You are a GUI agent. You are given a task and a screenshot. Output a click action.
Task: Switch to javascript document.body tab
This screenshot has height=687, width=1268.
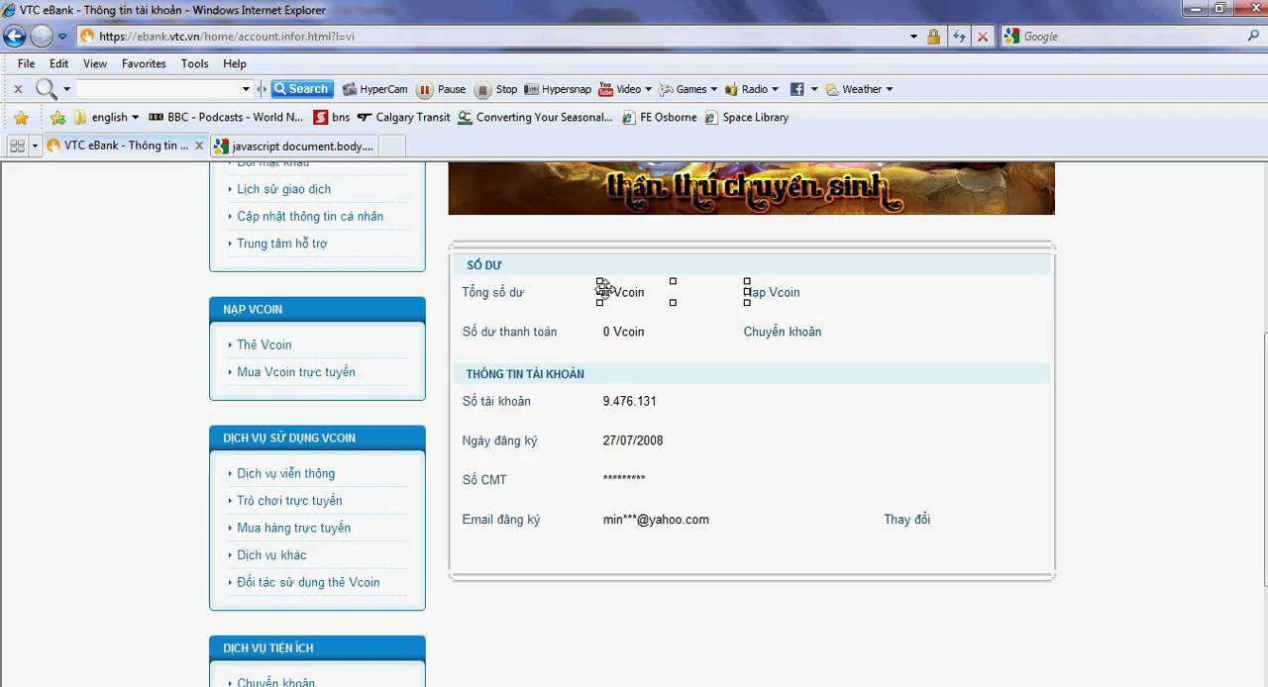[293, 146]
